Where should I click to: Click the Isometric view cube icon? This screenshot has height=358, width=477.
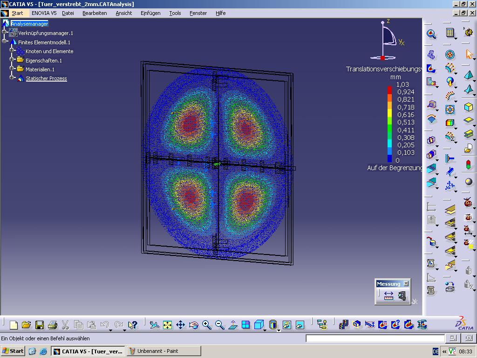point(259,325)
